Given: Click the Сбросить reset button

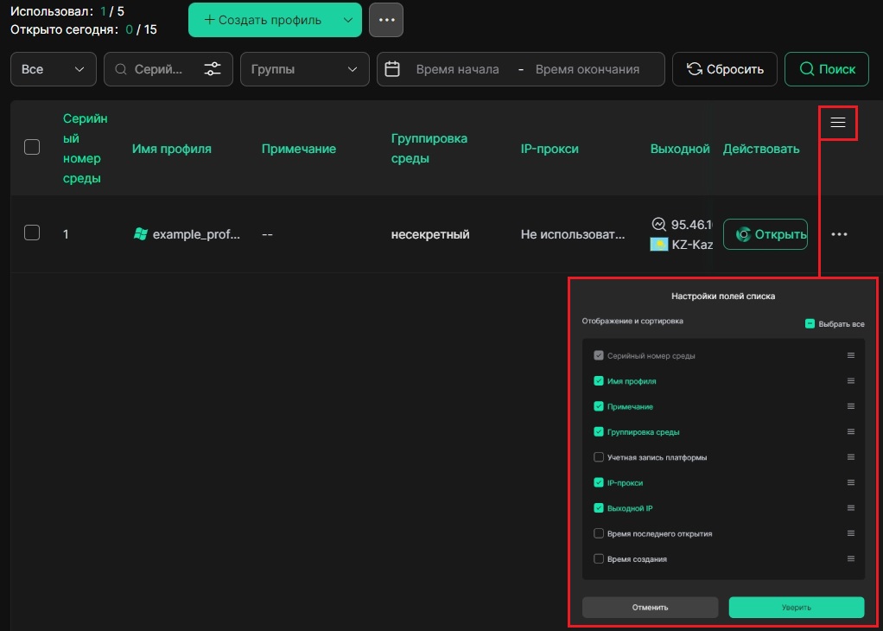Looking at the screenshot, I should pos(725,69).
